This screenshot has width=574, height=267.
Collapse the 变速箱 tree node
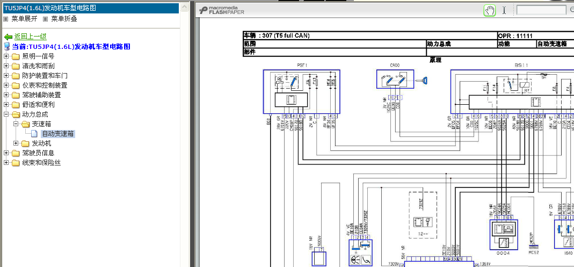(16, 124)
